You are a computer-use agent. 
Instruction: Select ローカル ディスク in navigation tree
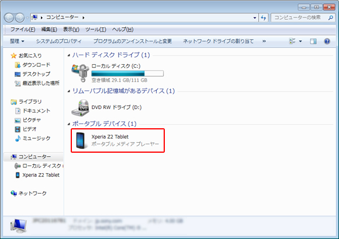pos(41,166)
